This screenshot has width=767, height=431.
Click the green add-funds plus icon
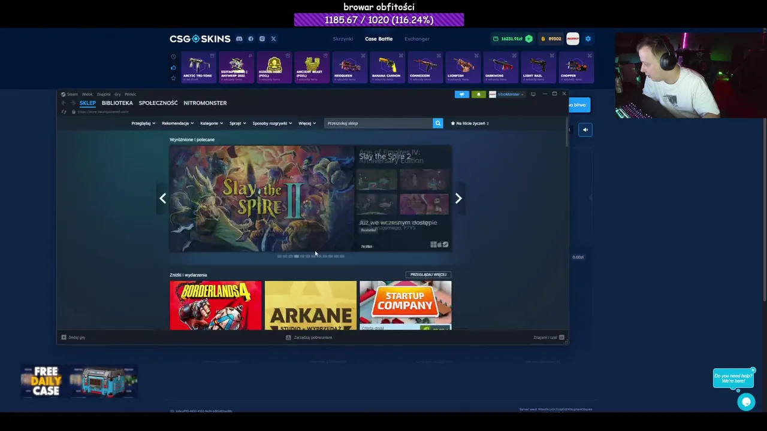[529, 39]
